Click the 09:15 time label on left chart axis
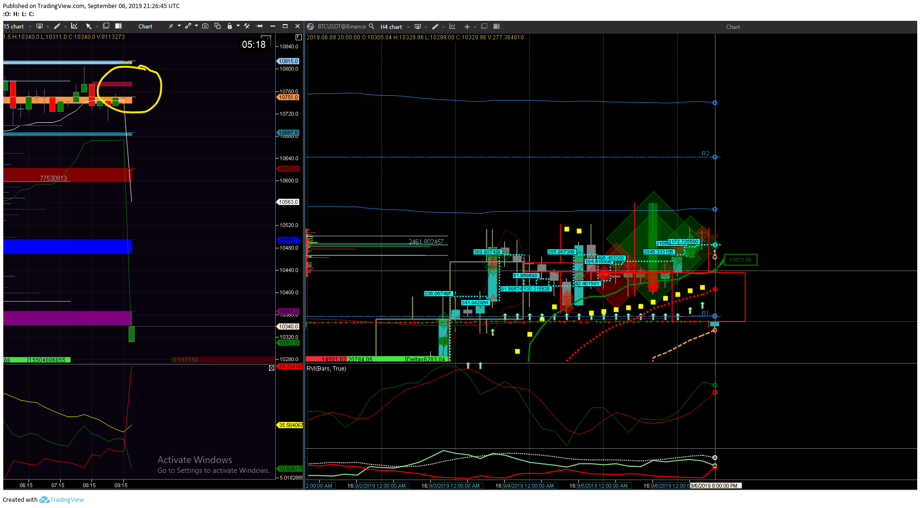The image size is (921, 508). (x=121, y=485)
